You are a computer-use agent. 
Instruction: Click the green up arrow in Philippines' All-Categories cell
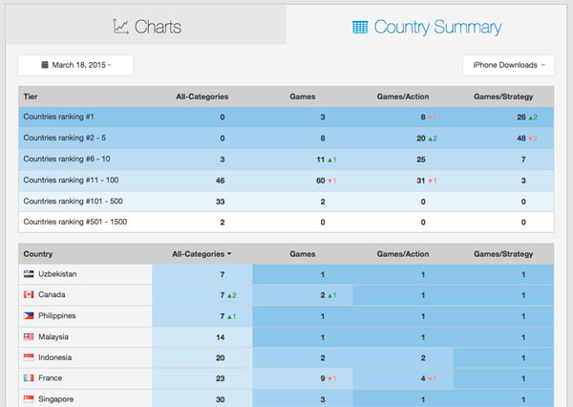click(229, 317)
